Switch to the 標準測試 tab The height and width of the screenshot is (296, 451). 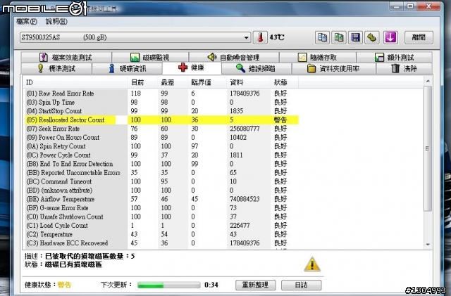(56, 69)
